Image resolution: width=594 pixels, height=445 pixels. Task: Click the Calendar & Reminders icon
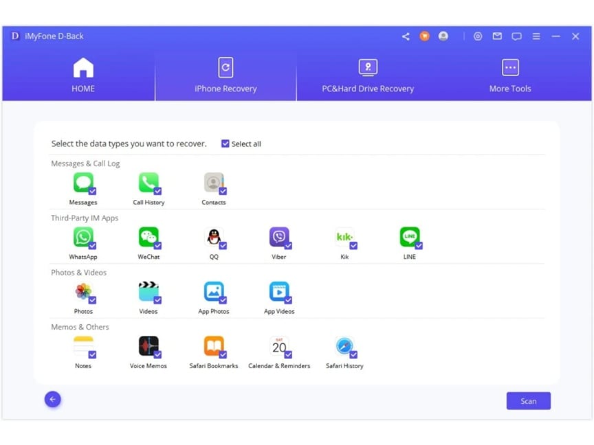[x=279, y=346]
